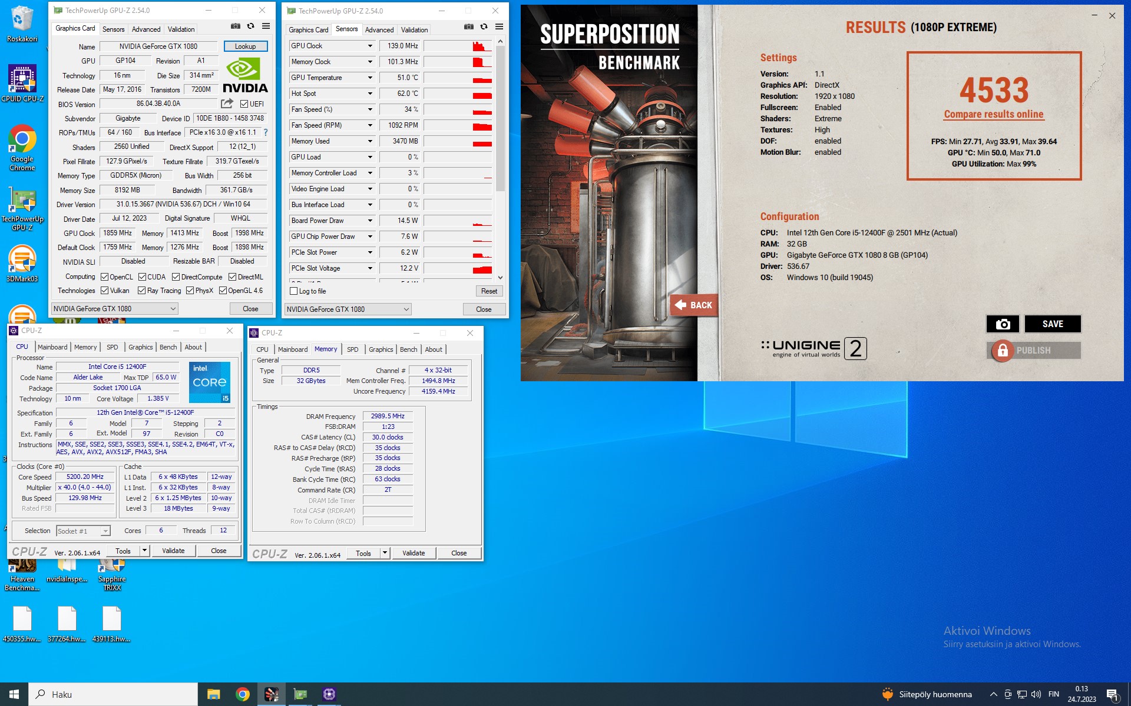Open the 377264.hw file on desktop
This screenshot has width=1131, height=706.
coord(67,624)
